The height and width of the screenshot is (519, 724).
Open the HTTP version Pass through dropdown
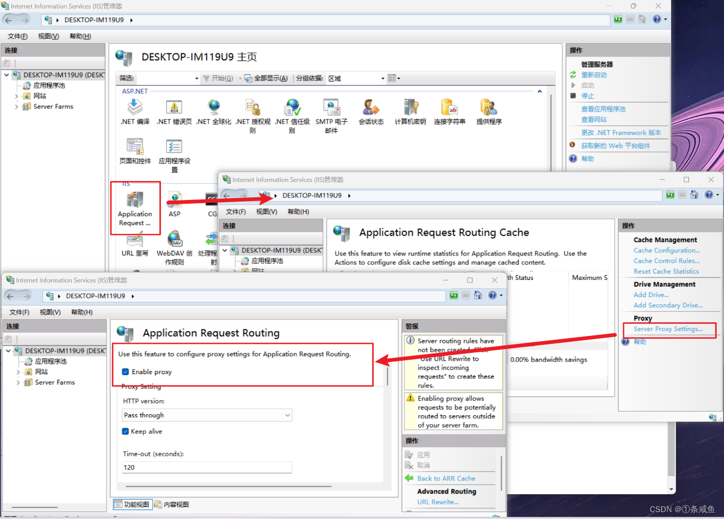point(207,415)
